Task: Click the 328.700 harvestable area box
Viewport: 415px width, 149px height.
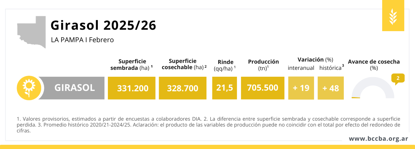Action: tap(183, 88)
